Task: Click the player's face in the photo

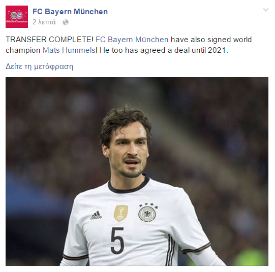Action: click(x=129, y=151)
